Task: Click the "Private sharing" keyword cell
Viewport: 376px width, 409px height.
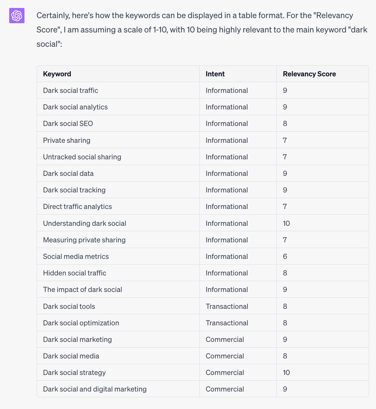Action: (x=67, y=140)
